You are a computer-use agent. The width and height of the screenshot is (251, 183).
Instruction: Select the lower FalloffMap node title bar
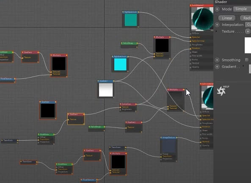tap(97, 127)
